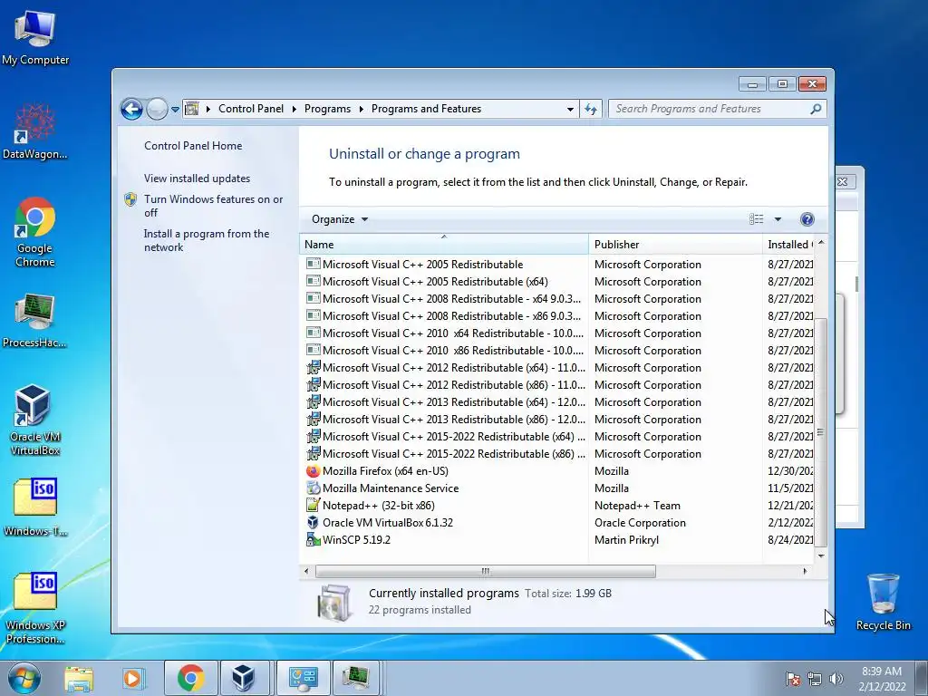Expand the view options dropdown arrow
The width and height of the screenshot is (928, 696).
tap(778, 219)
